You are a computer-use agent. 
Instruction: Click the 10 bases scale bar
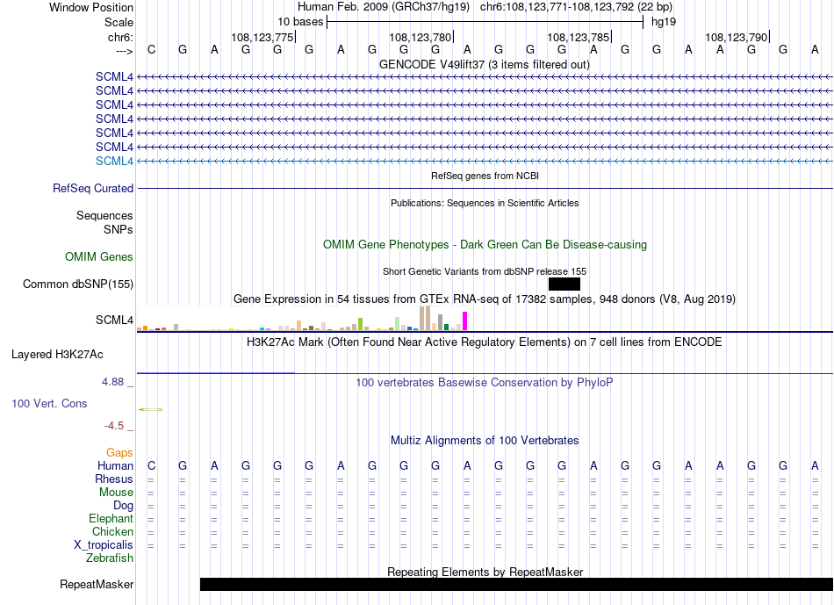pyautogui.click(x=485, y=22)
